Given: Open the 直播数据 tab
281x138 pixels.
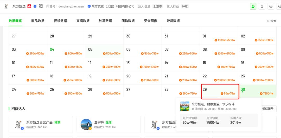Looking at the screenshot, I should [83, 21].
